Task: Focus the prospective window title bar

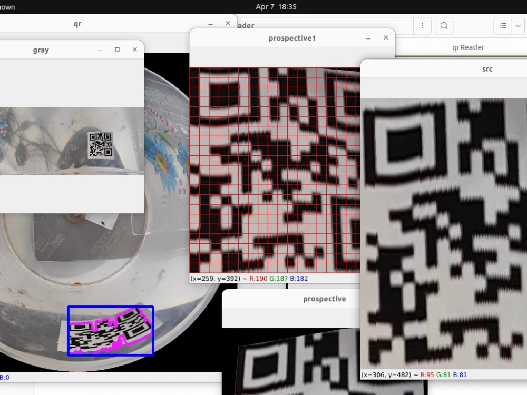Action: pos(291,299)
